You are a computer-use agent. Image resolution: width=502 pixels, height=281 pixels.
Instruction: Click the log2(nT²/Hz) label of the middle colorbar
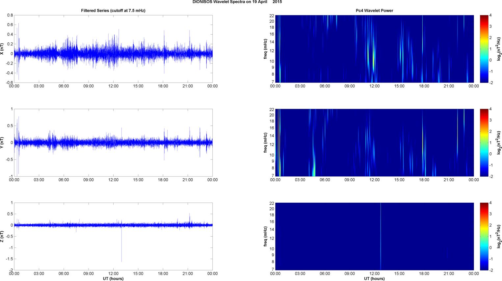pos(499,142)
